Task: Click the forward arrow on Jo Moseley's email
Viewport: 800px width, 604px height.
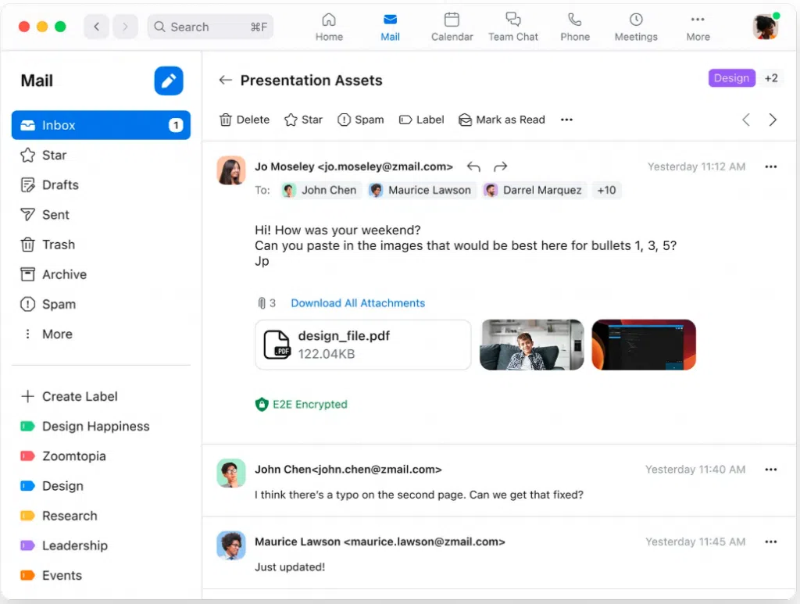Action: (x=501, y=166)
